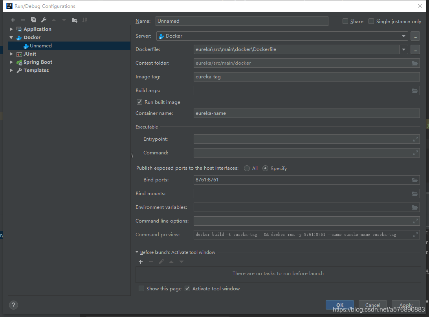Click the OK button
The height and width of the screenshot is (317, 429).
tap(340, 305)
